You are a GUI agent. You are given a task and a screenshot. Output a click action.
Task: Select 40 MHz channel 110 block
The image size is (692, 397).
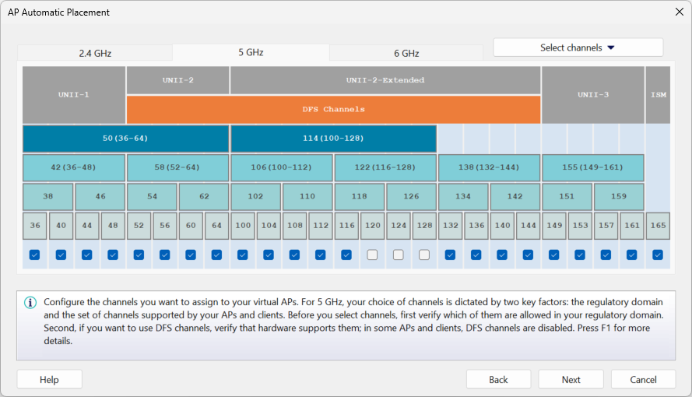click(307, 197)
